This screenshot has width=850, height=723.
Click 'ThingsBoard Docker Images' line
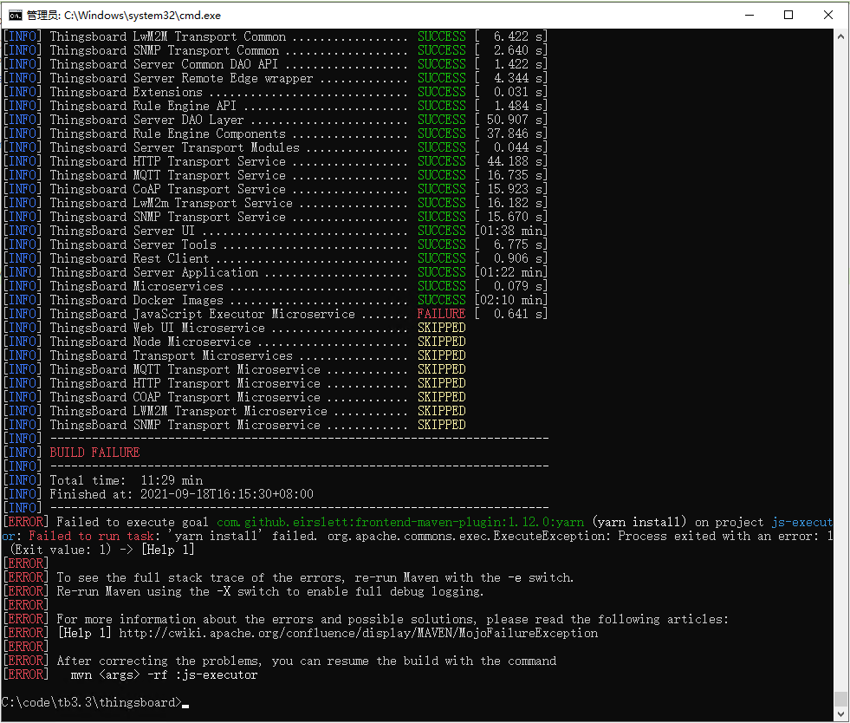point(276,300)
